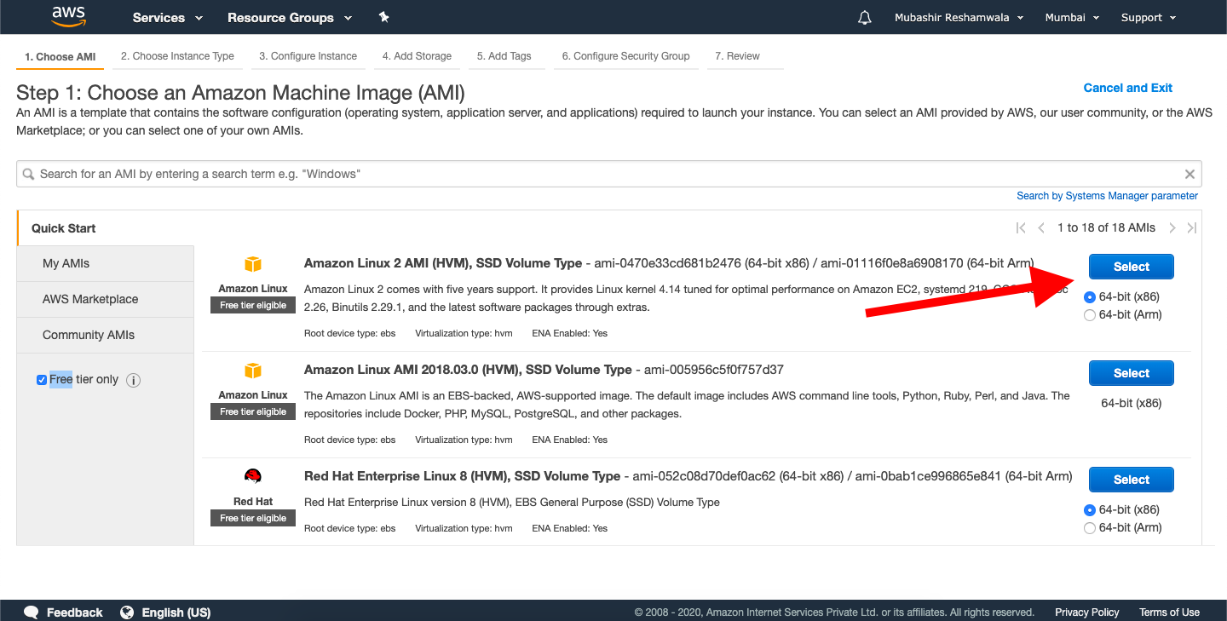Browse AWS Marketplace AMIs
The image size is (1227, 621).
click(x=106, y=300)
